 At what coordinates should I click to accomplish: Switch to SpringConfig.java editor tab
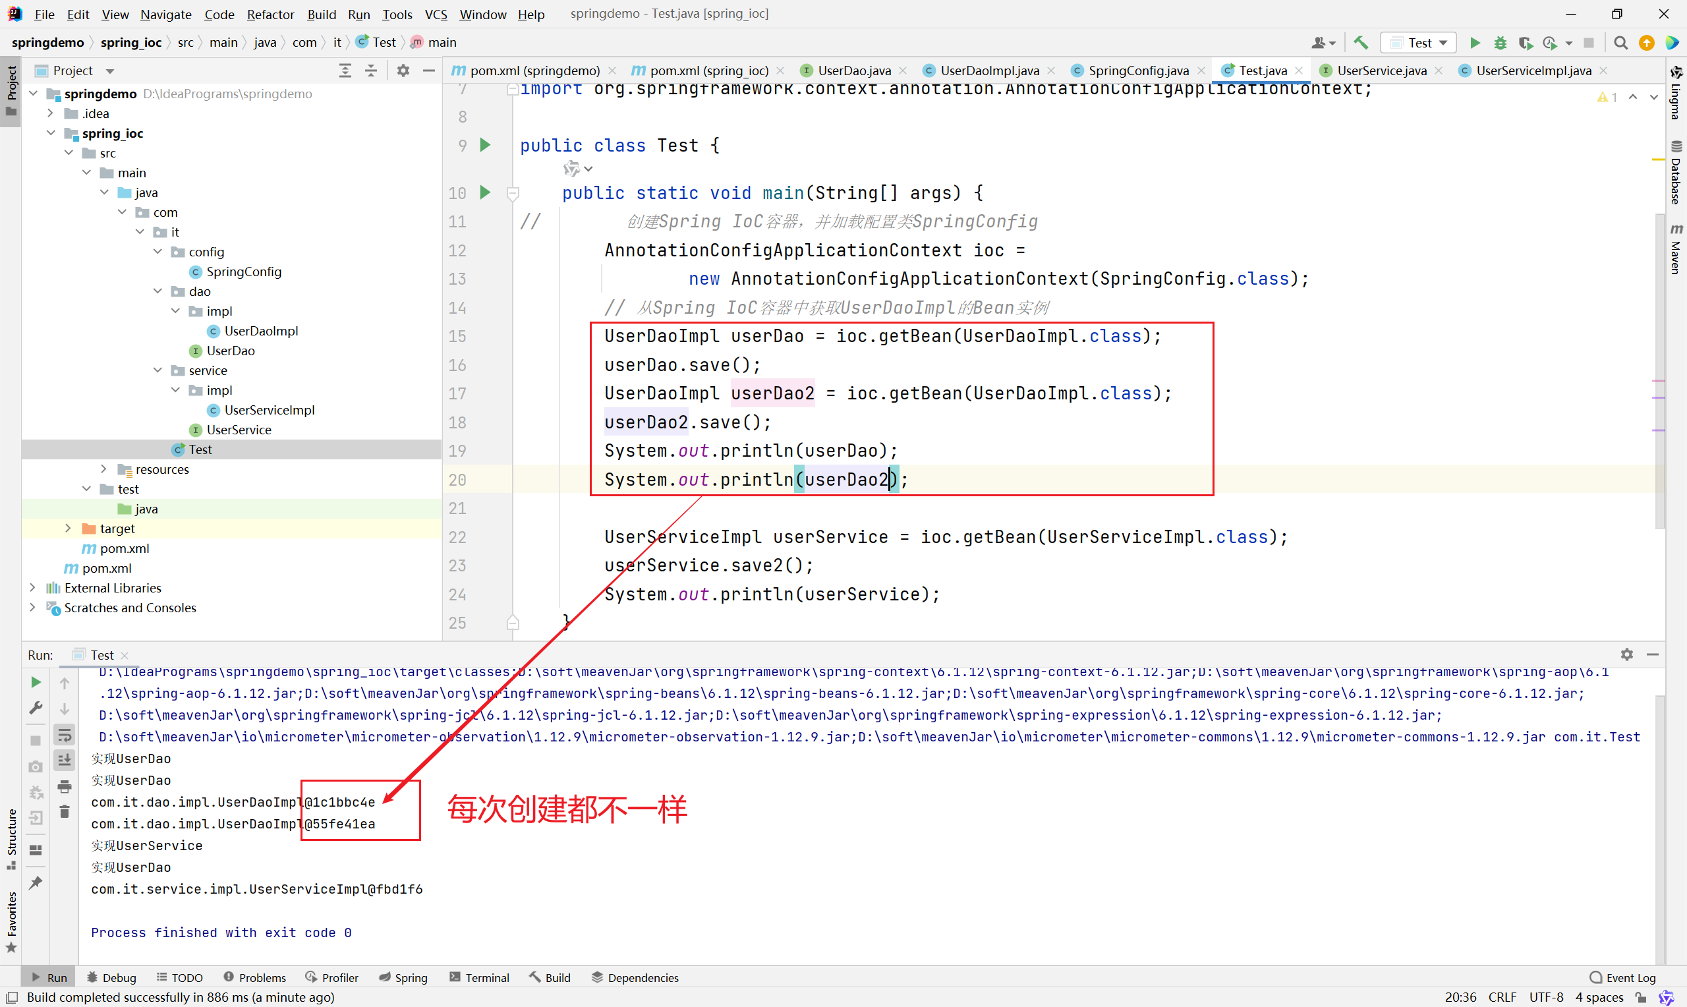coord(1137,71)
